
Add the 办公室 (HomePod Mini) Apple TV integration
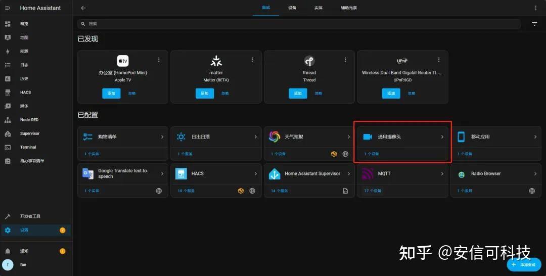[x=111, y=94]
